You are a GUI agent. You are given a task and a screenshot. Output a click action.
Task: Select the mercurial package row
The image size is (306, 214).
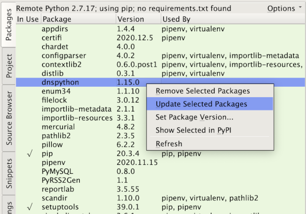(x=81, y=127)
